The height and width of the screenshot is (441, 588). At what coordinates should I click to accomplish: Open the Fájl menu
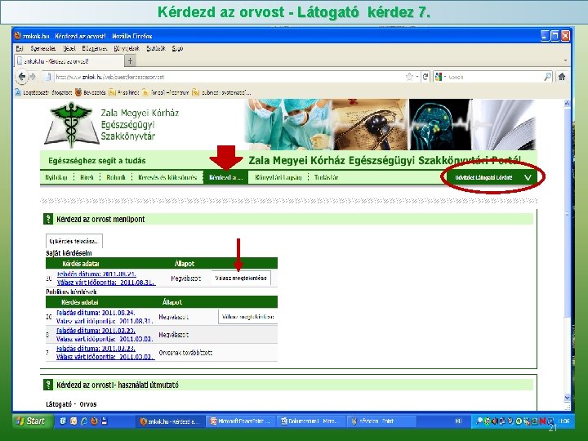20,48
